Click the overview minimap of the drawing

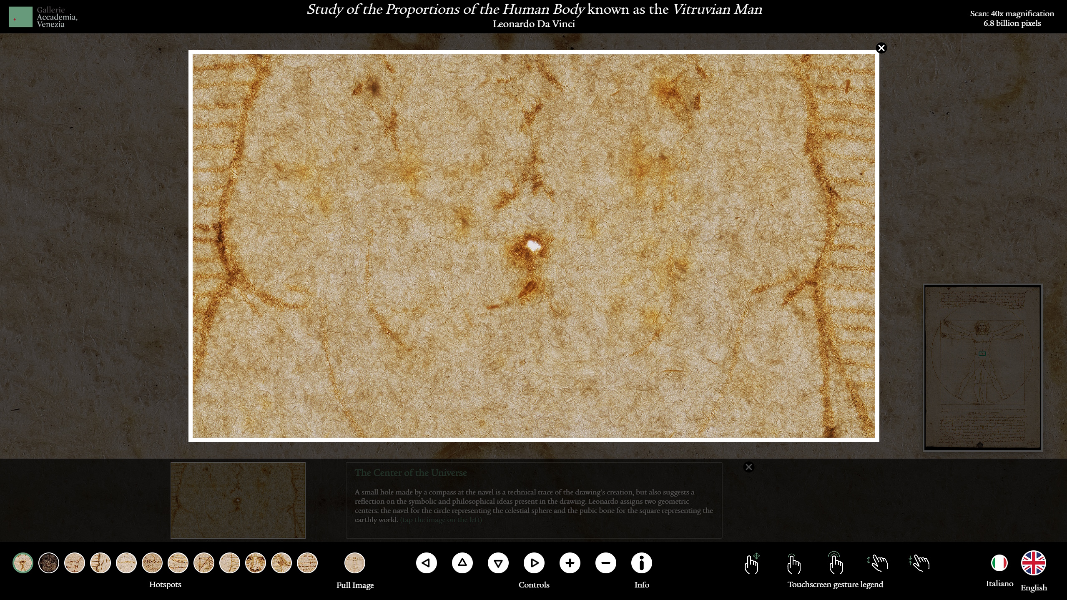982,367
